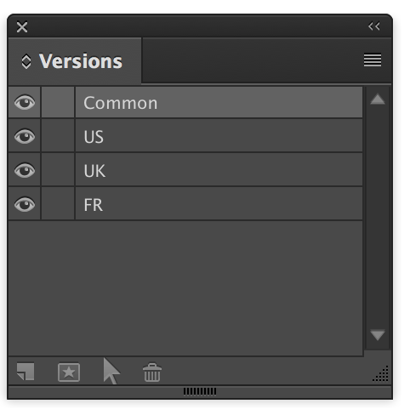Select the US version row
The width and height of the screenshot is (410, 415).
(x=219, y=136)
